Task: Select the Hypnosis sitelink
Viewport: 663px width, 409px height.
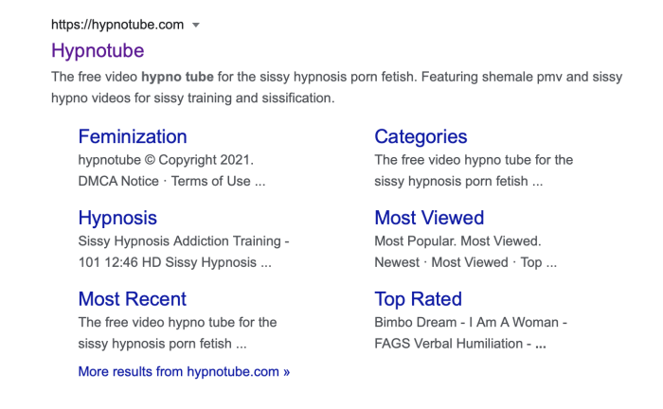Action: 117,218
